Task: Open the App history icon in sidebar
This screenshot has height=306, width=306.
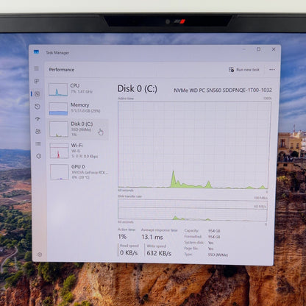Action: pyautogui.click(x=38, y=107)
